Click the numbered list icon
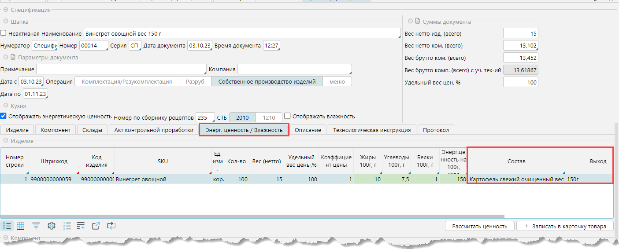619x249 pixels. tap(67, 226)
